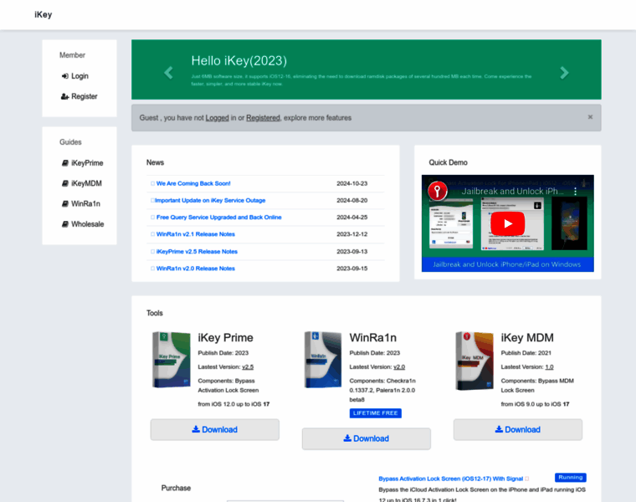
Task: Click the iKey Prime v2.5 version link
Action: pos(248,367)
